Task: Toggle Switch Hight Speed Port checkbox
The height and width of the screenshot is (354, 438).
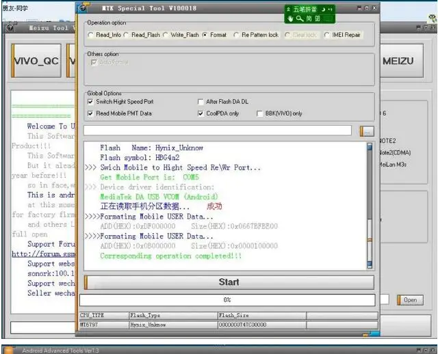Action: 120,102
